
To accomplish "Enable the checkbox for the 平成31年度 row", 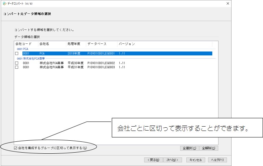I will (17, 67).
